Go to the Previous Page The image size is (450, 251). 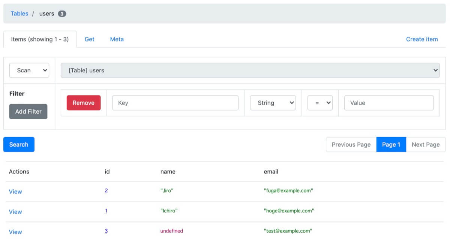[351, 144]
